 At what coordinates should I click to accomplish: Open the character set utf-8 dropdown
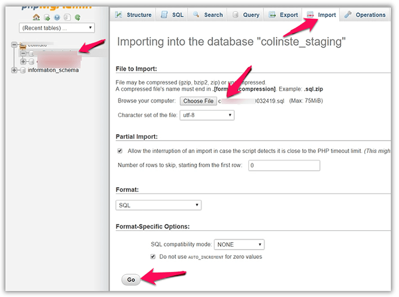(207, 115)
